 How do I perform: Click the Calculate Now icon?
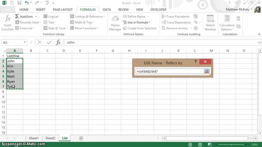pyautogui.click(x=238, y=18)
